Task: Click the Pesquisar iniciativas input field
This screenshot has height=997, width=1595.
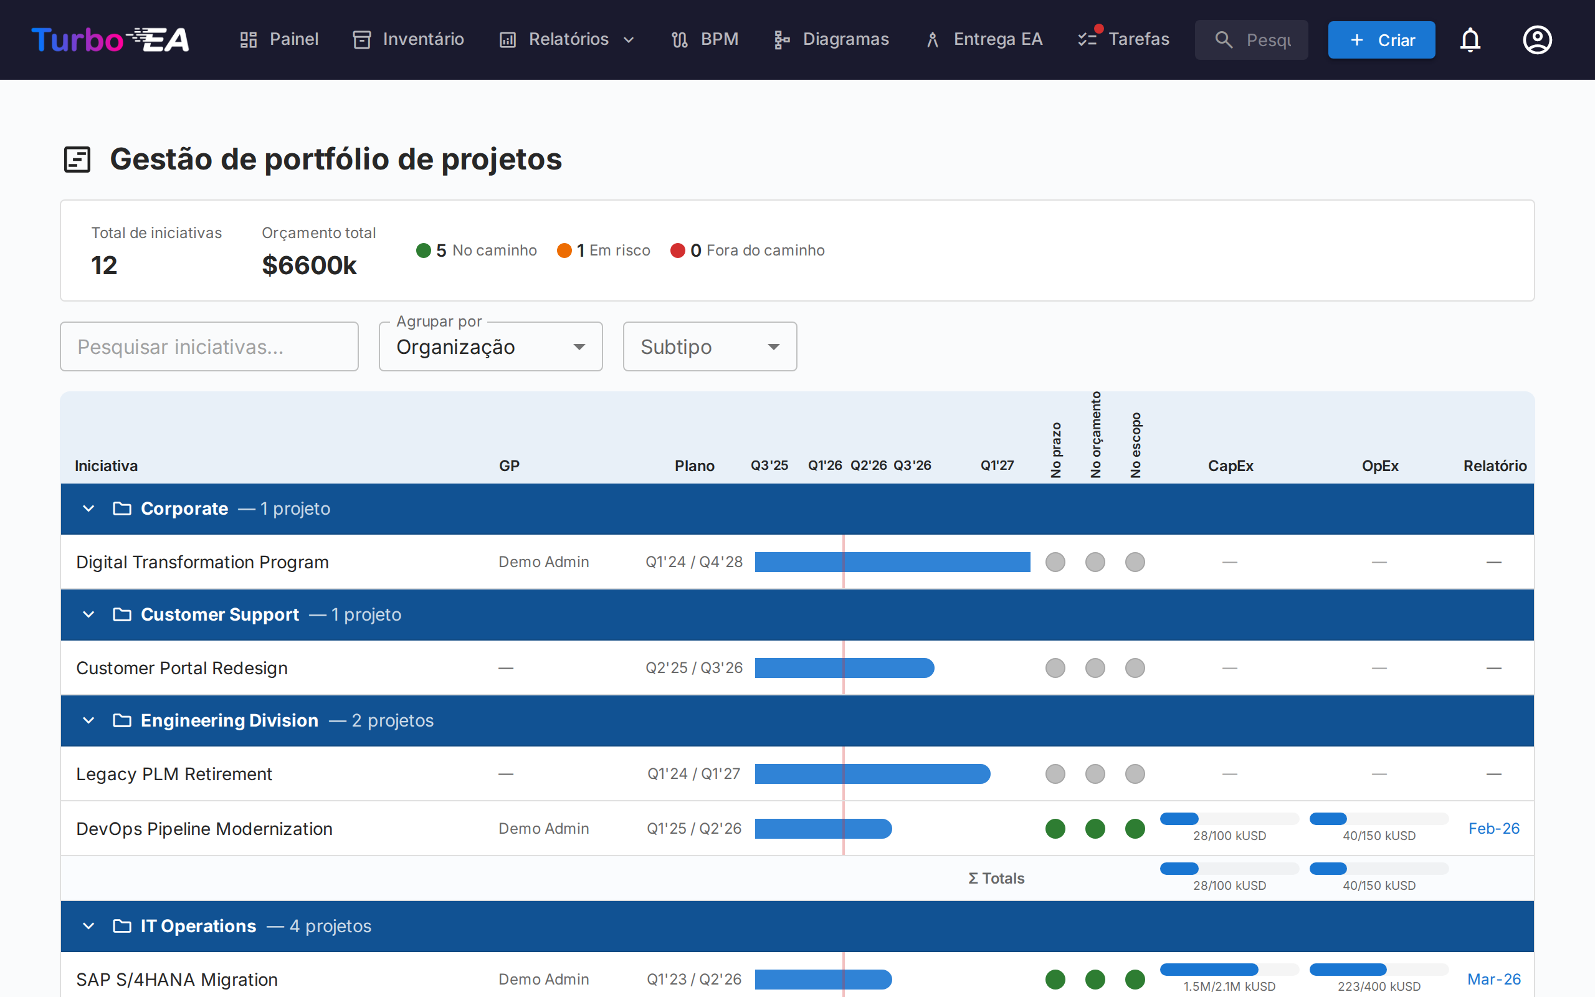Action: pyautogui.click(x=209, y=346)
